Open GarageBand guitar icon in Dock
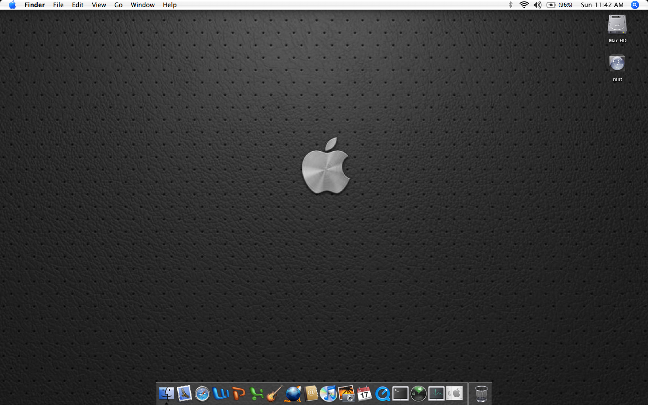This screenshot has height=405, width=648. tap(274, 394)
